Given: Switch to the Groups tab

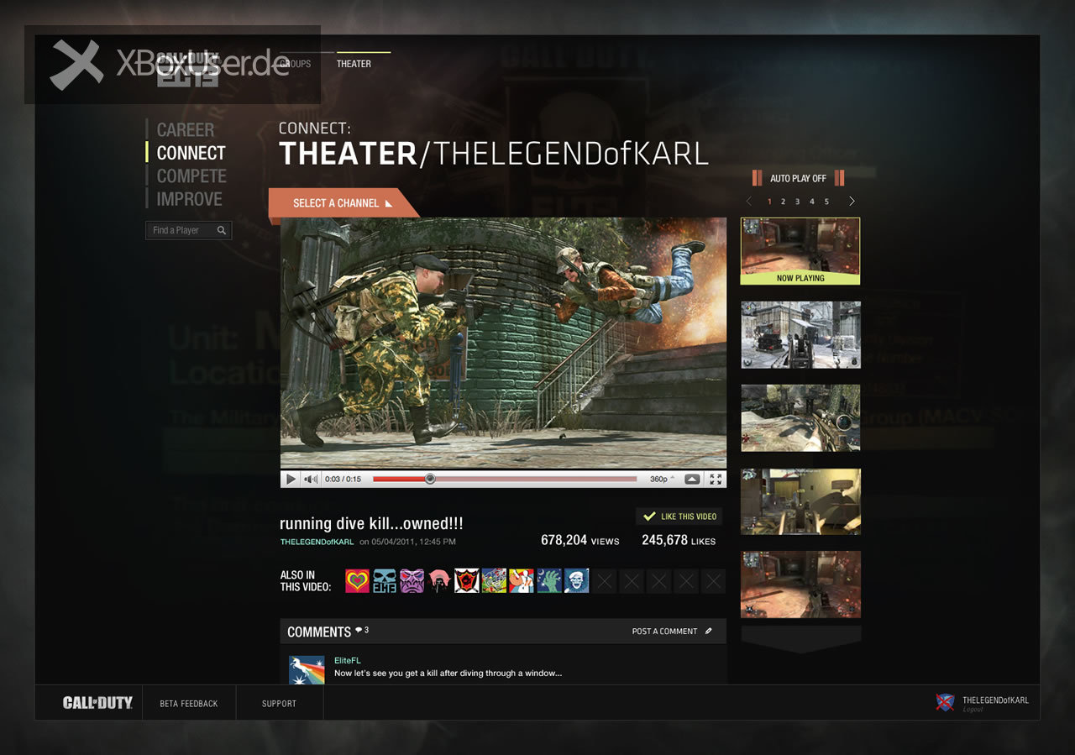Looking at the screenshot, I should click(x=295, y=64).
